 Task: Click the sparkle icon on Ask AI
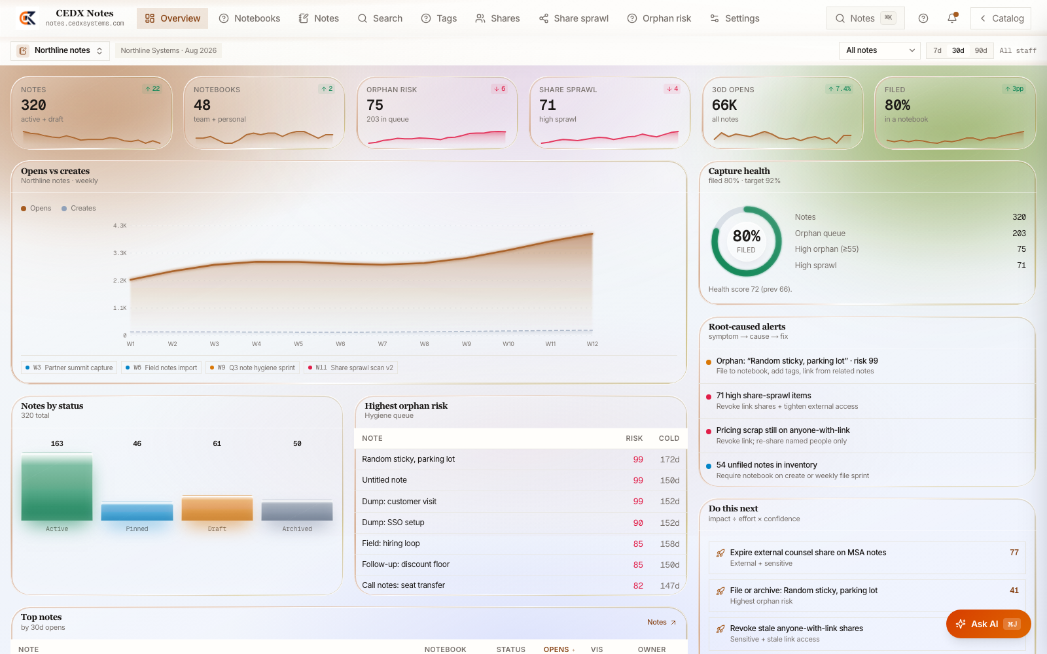click(961, 624)
